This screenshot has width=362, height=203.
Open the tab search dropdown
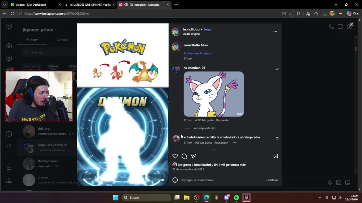click(4, 5)
